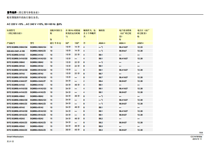
Task: Click product number BPZ:SQM50.260A2G4
Action: pyautogui.click(x=17, y=47)
